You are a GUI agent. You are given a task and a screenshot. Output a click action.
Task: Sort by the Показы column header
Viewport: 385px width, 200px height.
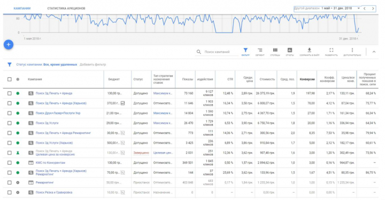pos(188,79)
